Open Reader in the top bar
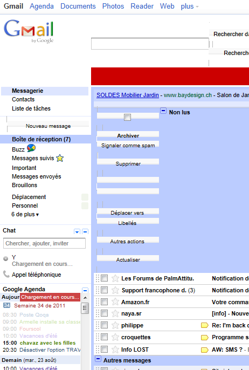Image resolution: width=249 pixels, height=370 pixels. pos(142,6)
